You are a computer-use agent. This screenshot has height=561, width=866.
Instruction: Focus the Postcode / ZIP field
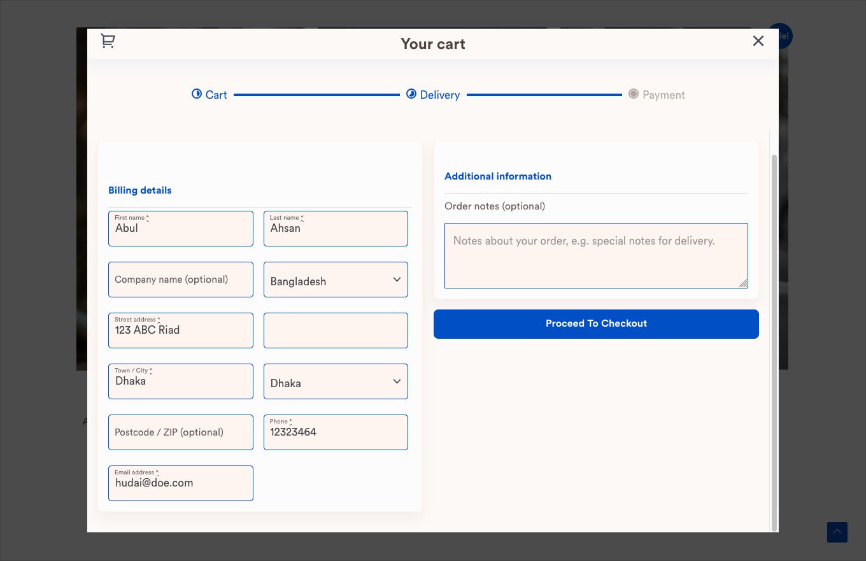pyautogui.click(x=181, y=432)
